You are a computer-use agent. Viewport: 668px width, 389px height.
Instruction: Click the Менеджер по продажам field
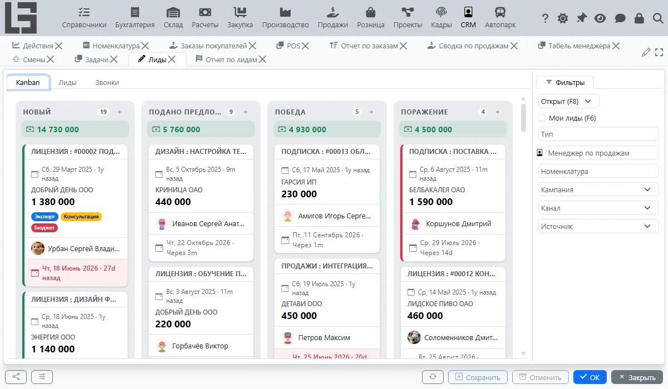coord(602,153)
